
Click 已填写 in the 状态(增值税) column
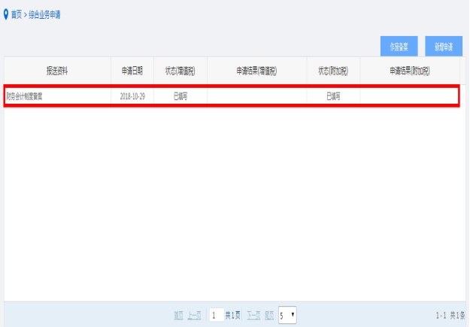[x=180, y=96]
